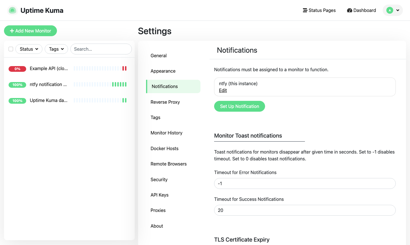This screenshot has height=245, width=410.
Task: Open Reverse Proxy settings
Action: click(173, 102)
